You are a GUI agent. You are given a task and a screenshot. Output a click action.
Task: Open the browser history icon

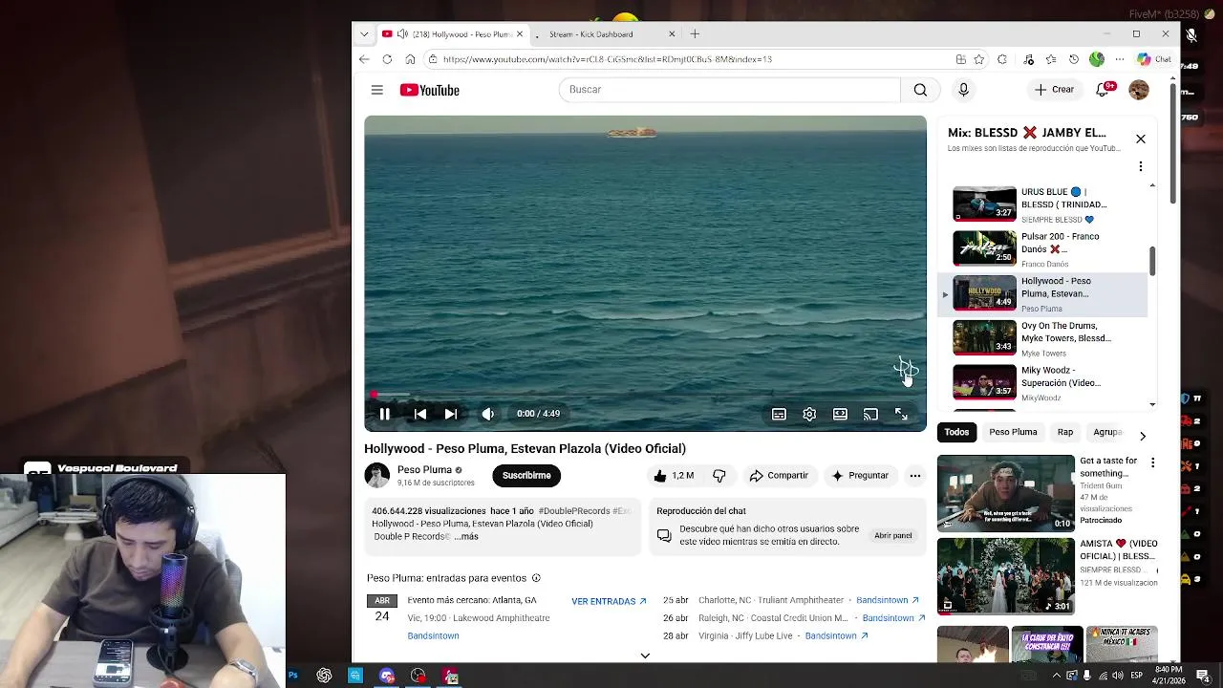point(1074,59)
